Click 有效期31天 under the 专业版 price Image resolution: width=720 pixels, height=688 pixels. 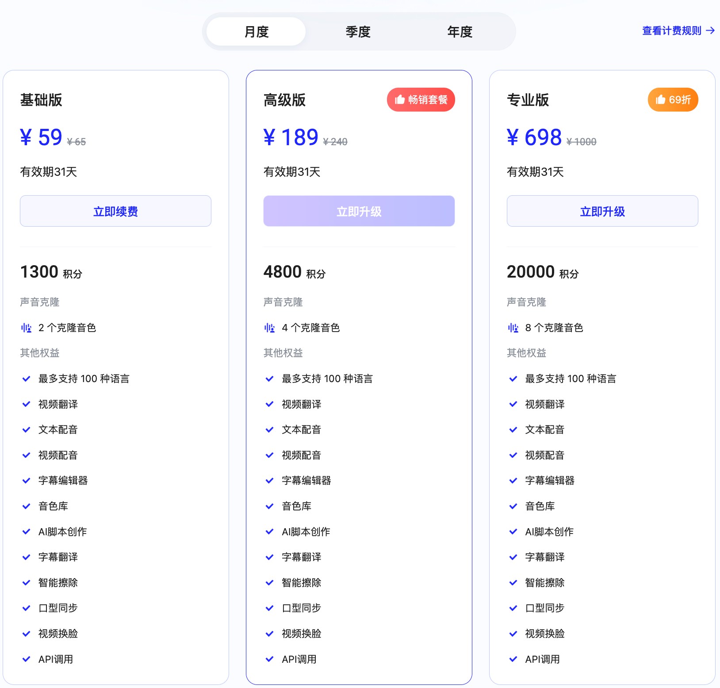tap(535, 172)
